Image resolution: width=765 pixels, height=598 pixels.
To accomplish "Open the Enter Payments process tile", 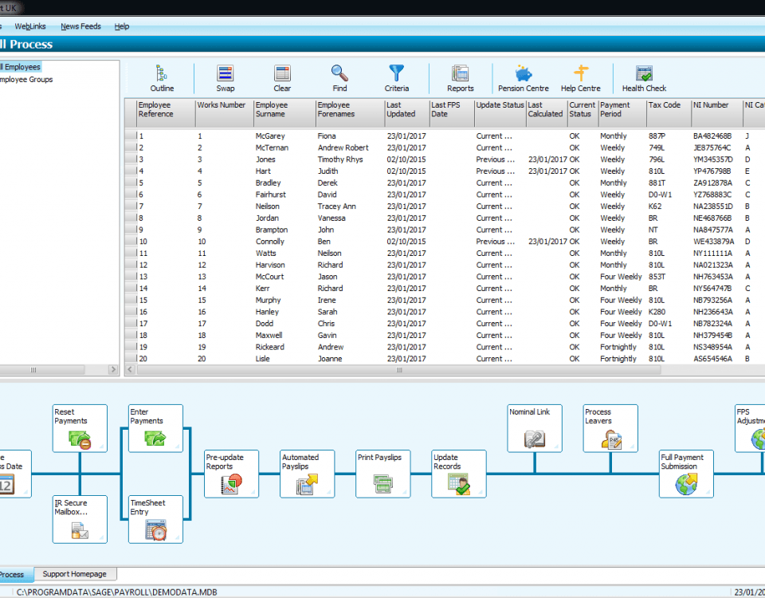I will tap(155, 428).
